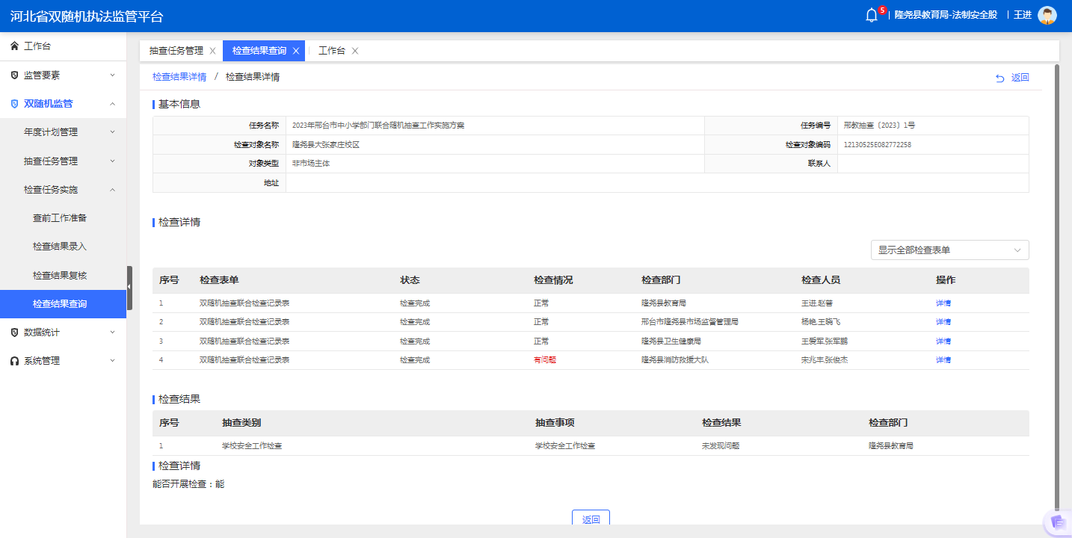Click the user avatar at top right
The height and width of the screenshot is (538, 1072).
click(x=1047, y=15)
